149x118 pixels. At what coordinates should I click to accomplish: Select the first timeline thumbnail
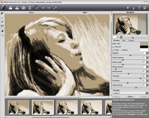18,107
